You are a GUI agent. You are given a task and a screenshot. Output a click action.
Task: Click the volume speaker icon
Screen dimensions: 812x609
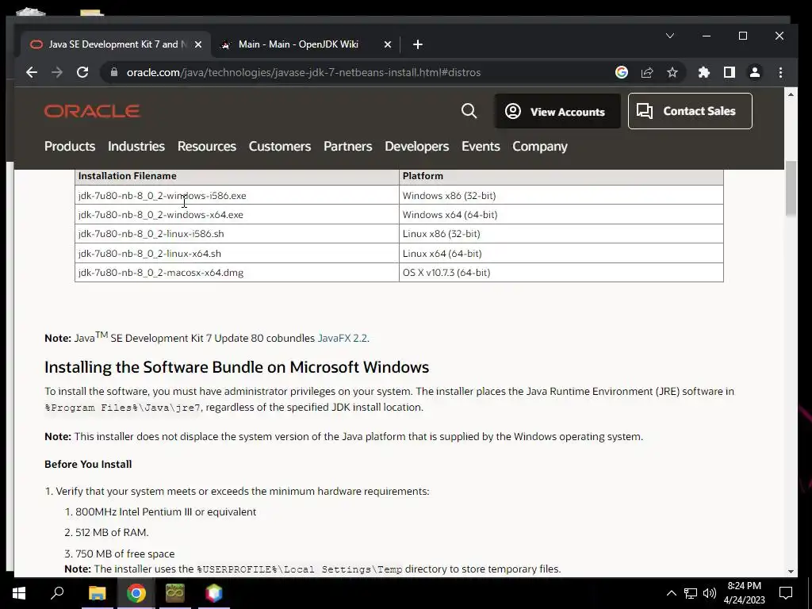point(710,593)
